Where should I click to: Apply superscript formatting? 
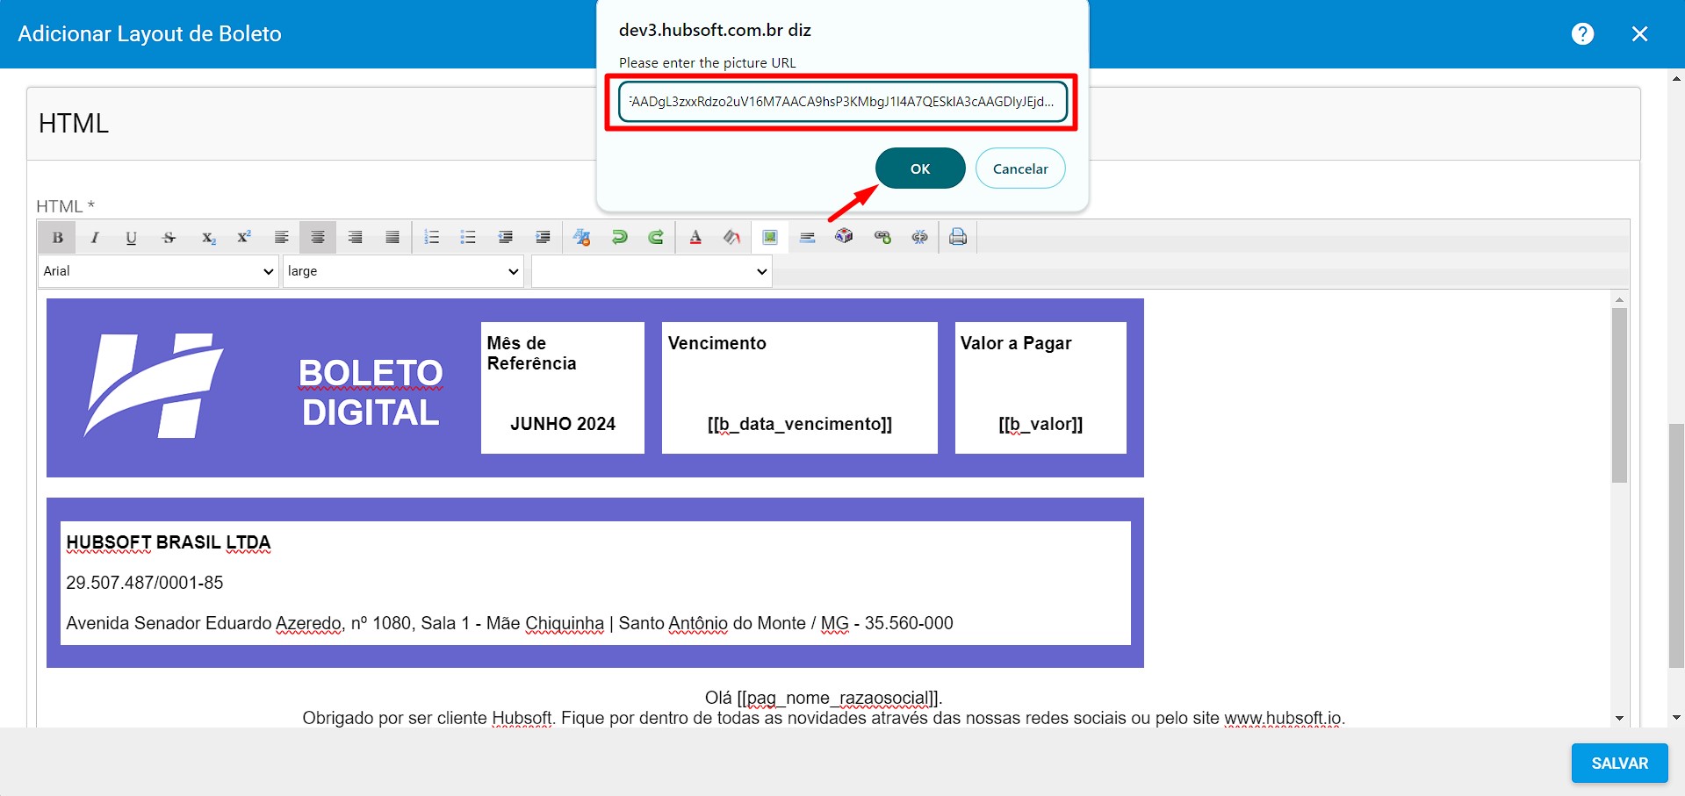tap(244, 237)
